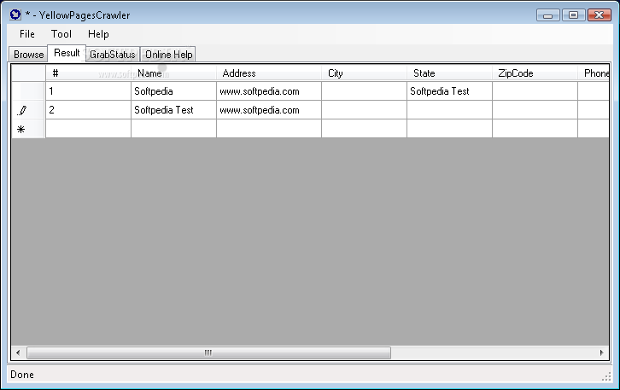Screen dimensions: 620x390
Task: Click the Phone column header
Action: [594, 73]
